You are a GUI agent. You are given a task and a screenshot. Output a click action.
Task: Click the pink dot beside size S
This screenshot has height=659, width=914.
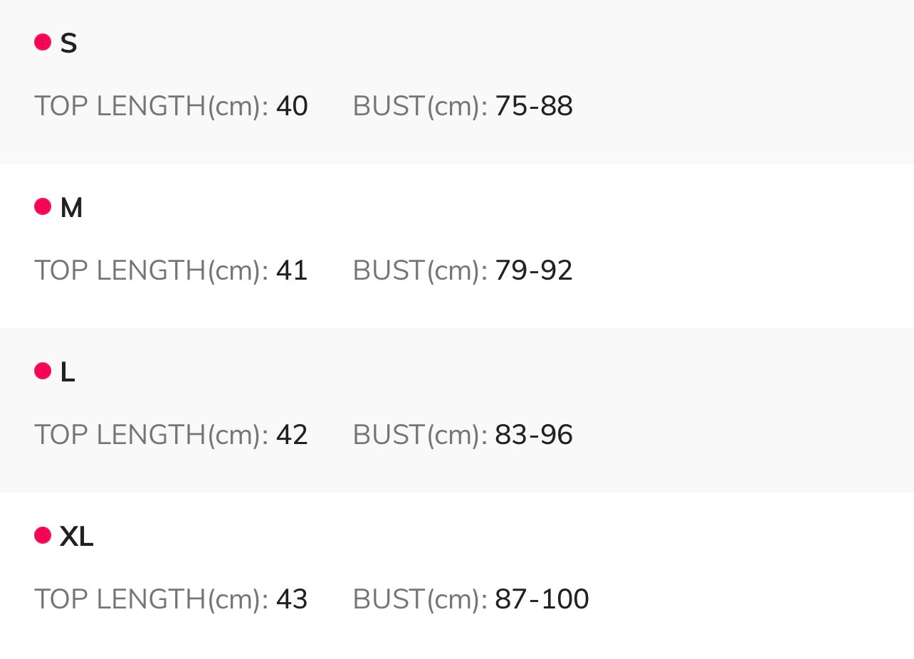43,42
